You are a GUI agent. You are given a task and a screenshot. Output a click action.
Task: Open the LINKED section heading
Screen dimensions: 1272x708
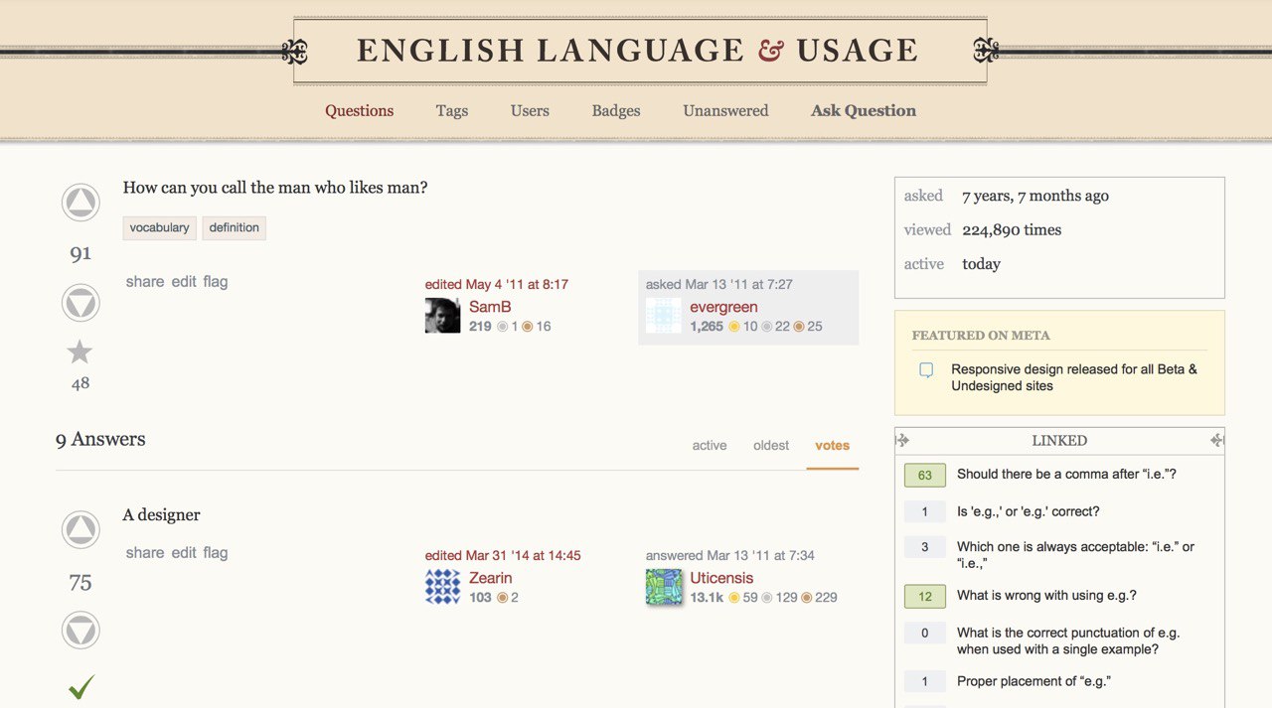(1059, 440)
